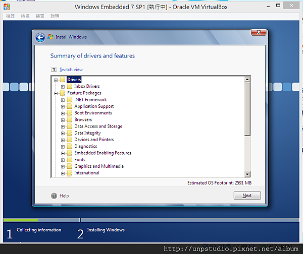Click the tree list scroll up arrow
Viewport: 303px width, 254px height.
(247, 79)
